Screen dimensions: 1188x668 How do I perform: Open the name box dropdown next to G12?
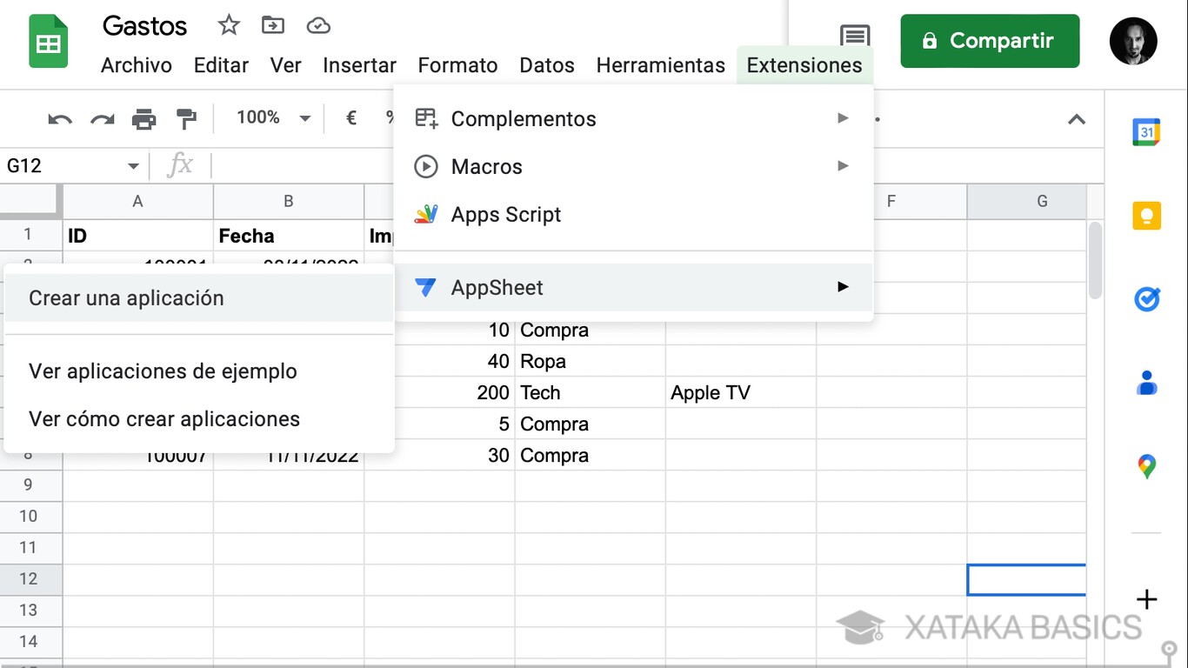point(132,165)
